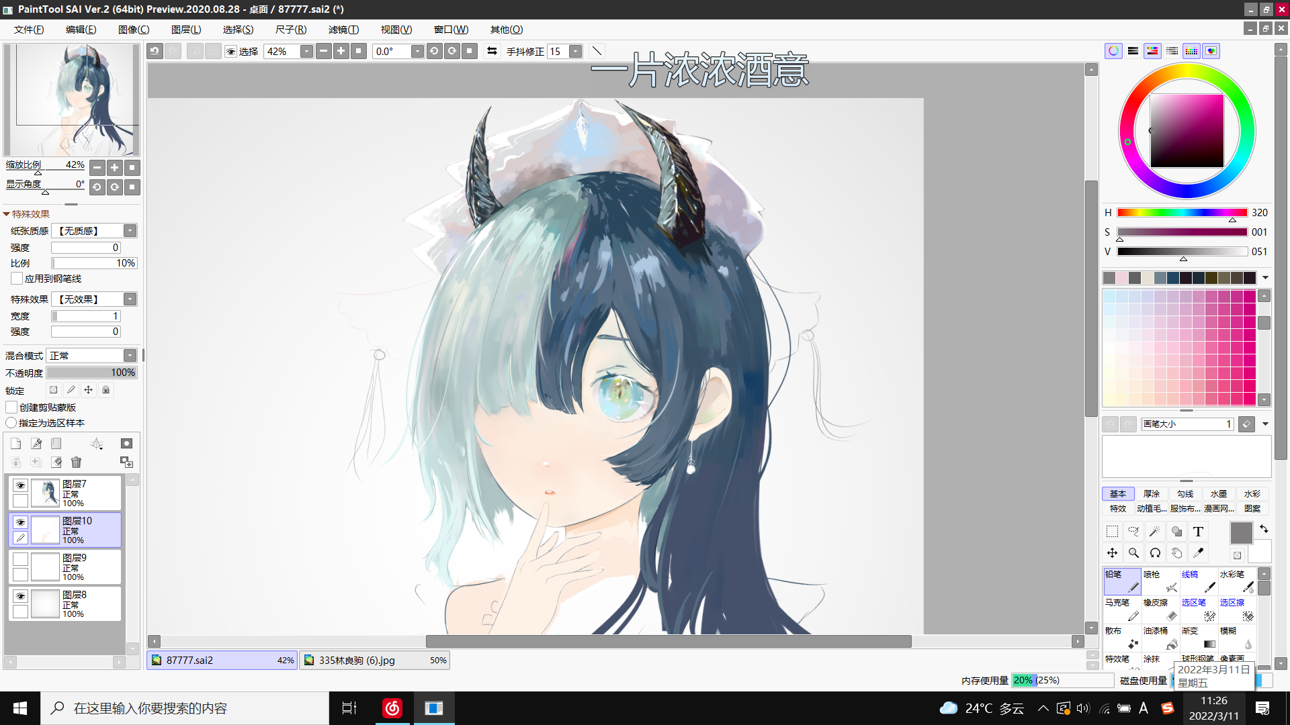Viewport: 1290px width, 725px height.
Task: Select 指定为选区样本 radio button
Action: (x=11, y=423)
